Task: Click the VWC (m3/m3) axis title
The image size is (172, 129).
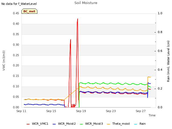Action: coord(4,60)
